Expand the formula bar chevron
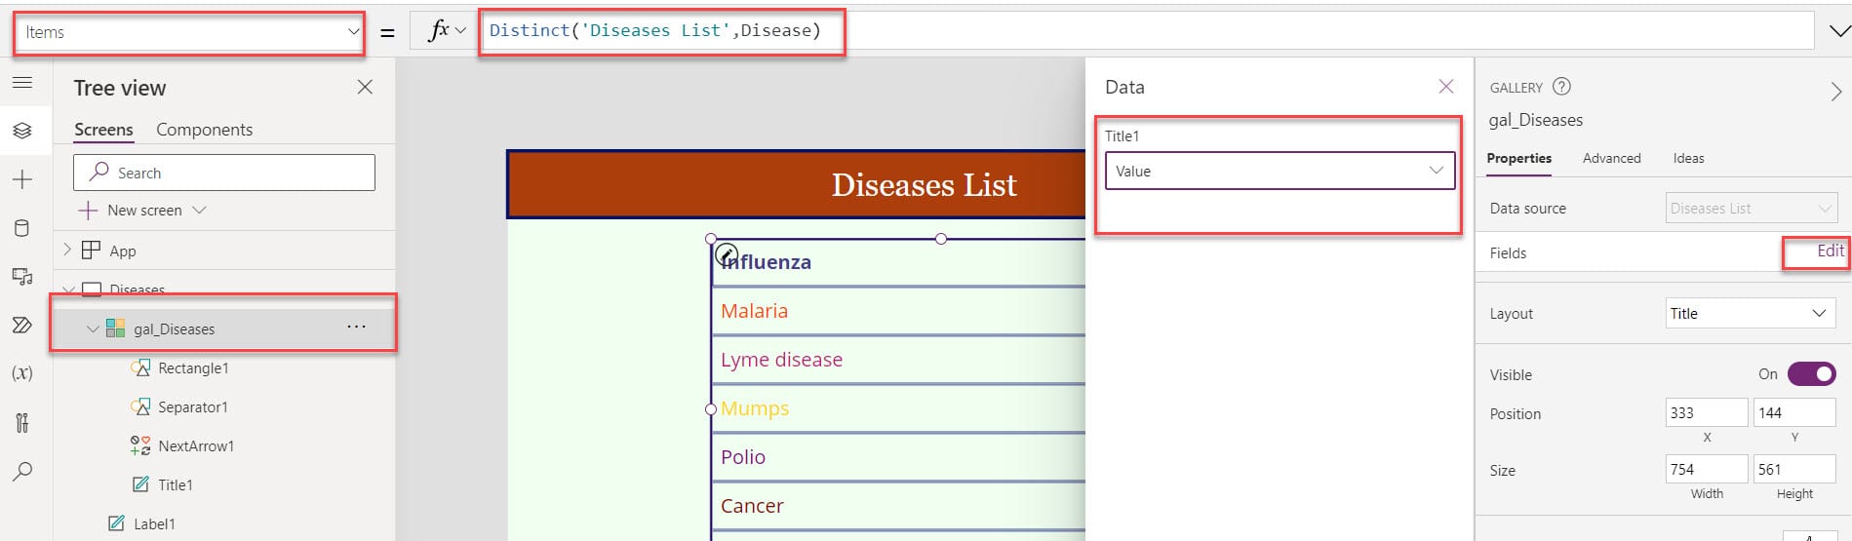Screen dimensions: 1852x541 click(x=1838, y=31)
